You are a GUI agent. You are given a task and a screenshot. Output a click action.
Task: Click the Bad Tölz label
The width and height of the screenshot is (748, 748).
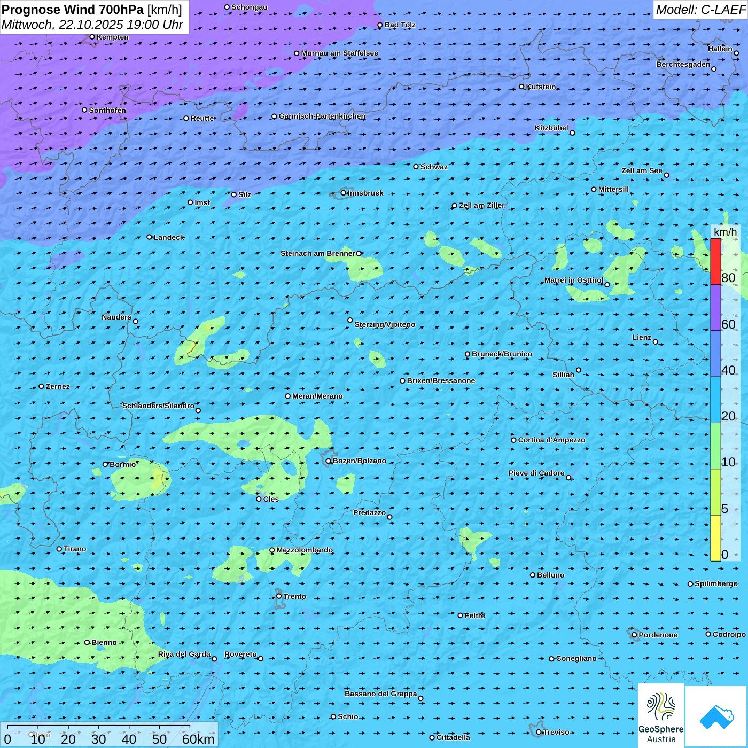(x=400, y=25)
